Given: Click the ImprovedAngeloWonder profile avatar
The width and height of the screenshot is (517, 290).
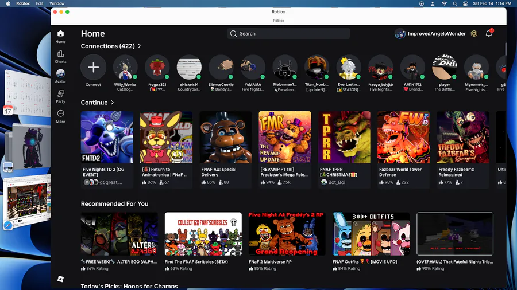Looking at the screenshot, I should point(400,34).
